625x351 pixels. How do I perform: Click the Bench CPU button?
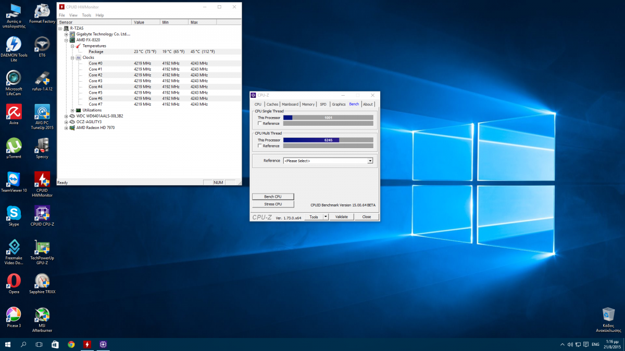point(273,197)
